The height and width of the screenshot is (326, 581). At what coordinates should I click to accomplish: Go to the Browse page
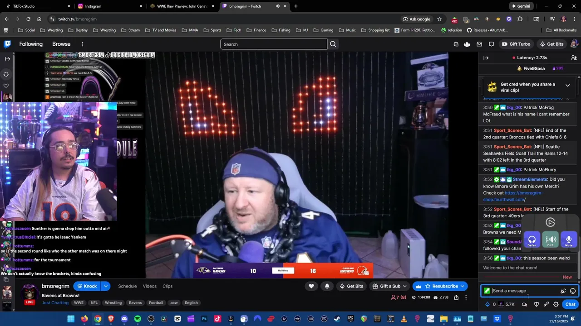coord(61,44)
